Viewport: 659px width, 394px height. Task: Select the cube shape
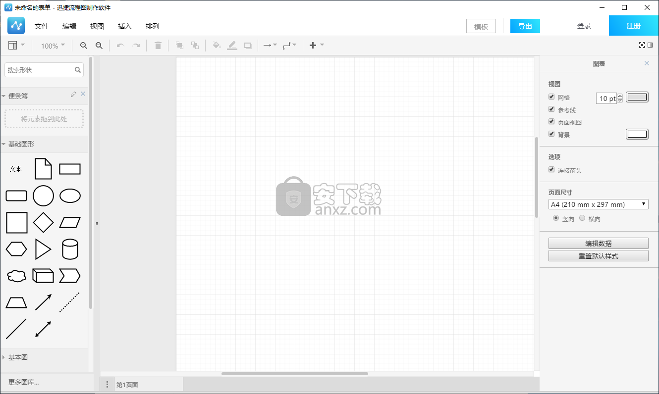pos(43,276)
